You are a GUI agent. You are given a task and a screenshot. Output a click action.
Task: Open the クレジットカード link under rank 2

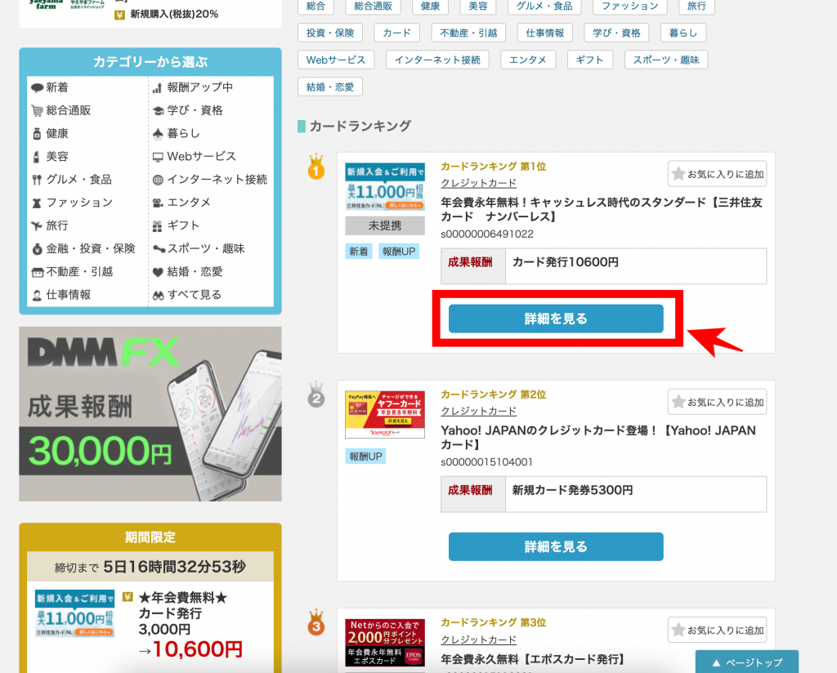coord(478,411)
